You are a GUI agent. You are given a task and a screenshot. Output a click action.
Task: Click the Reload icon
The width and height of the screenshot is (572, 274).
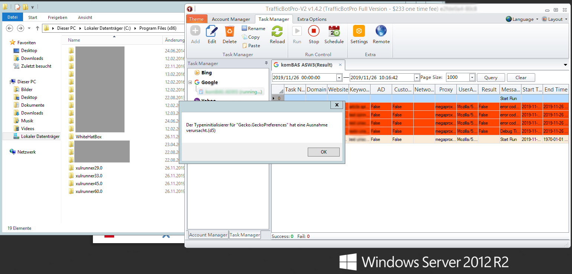pyautogui.click(x=277, y=31)
